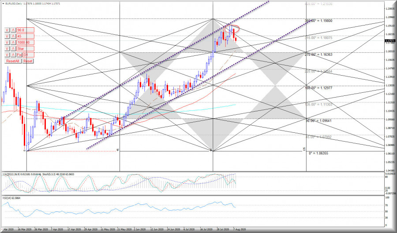Click the 90.0 angle input field
The width and height of the screenshot is (397, 233).
coord(25,30)
